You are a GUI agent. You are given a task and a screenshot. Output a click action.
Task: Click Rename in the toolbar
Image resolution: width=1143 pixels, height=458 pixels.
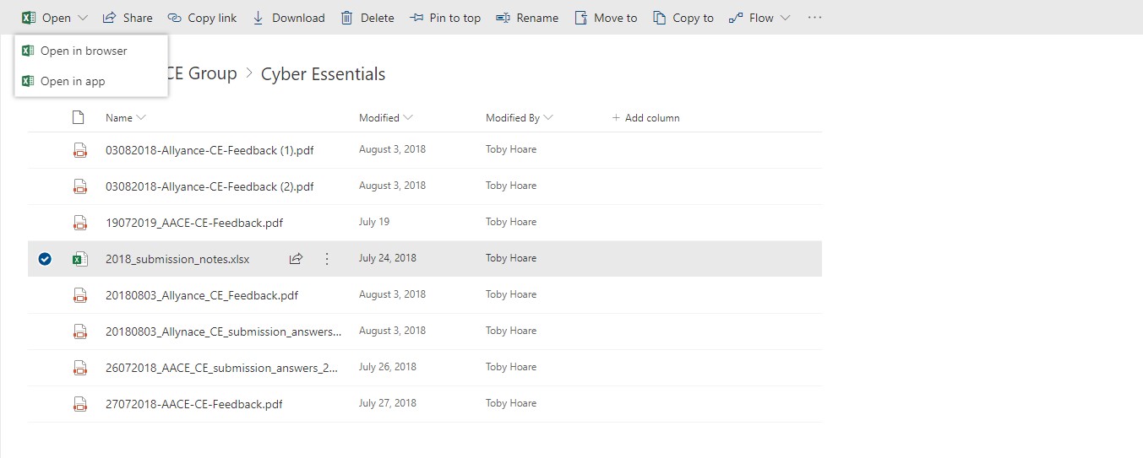[527, 18]
